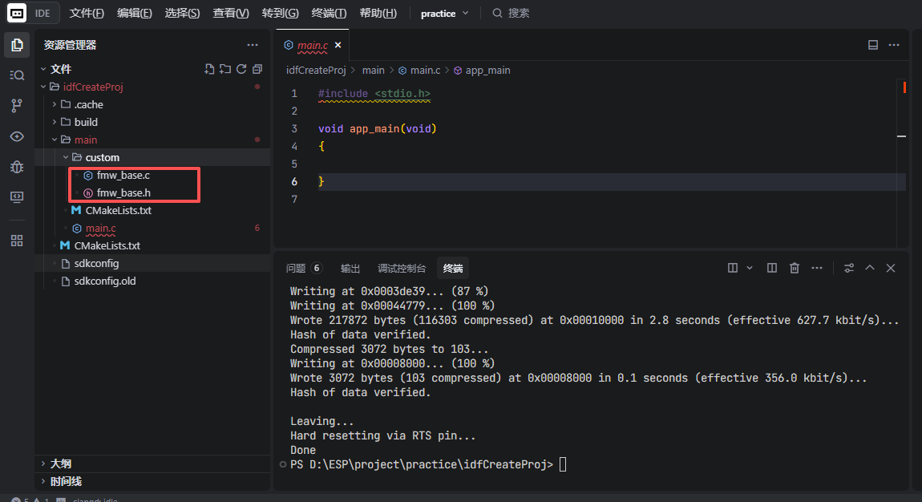The image size is (922, 502).
Task: Select the main.c editor tab
Action: (x=312, y=45)
